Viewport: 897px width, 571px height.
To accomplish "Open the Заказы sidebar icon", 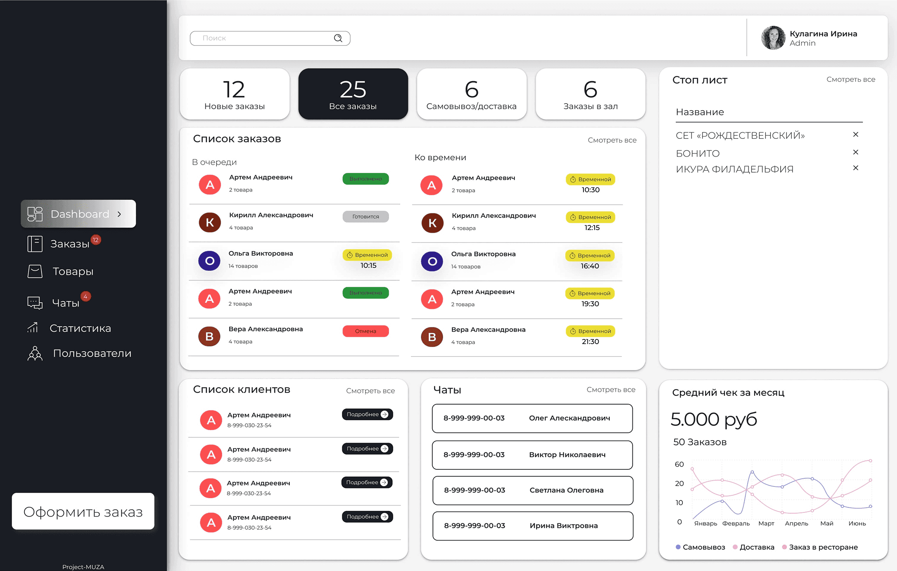I will click(35, 244).
